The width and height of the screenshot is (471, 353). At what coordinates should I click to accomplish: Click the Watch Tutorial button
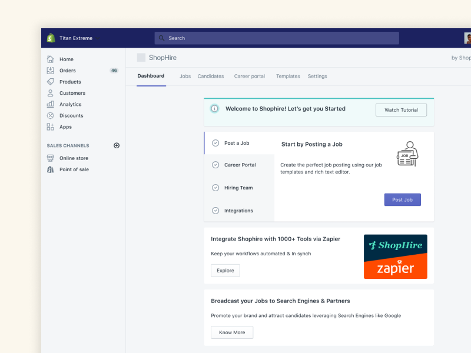pos(401,110)
